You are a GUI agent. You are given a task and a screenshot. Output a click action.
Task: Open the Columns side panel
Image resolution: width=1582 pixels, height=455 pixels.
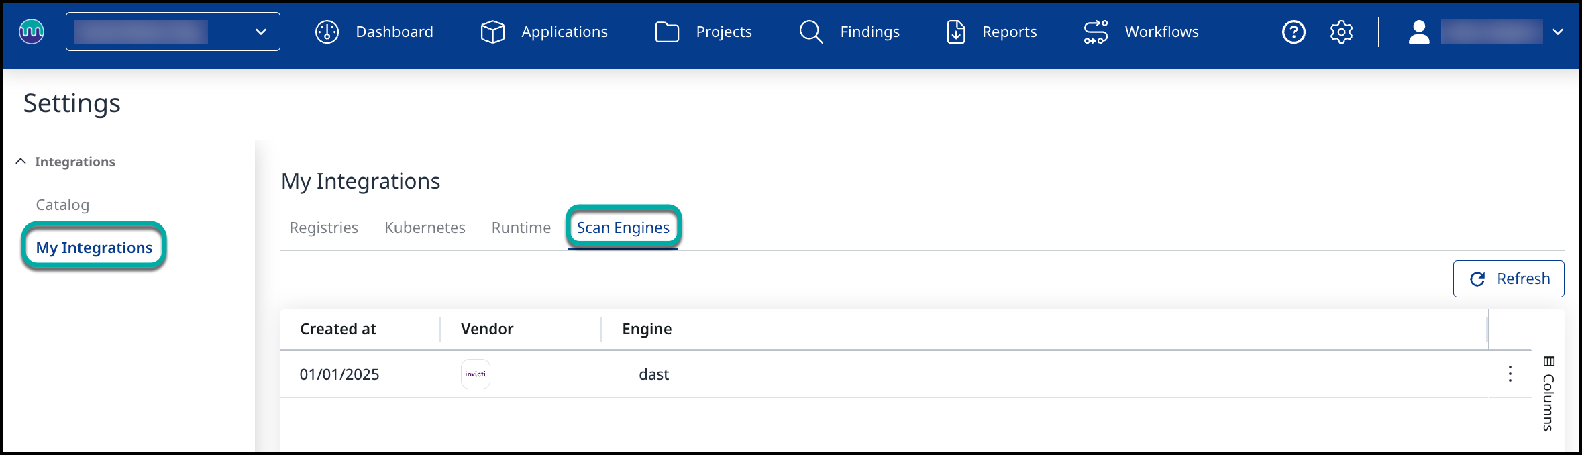pyautogui.click(x=1548, y=393)
